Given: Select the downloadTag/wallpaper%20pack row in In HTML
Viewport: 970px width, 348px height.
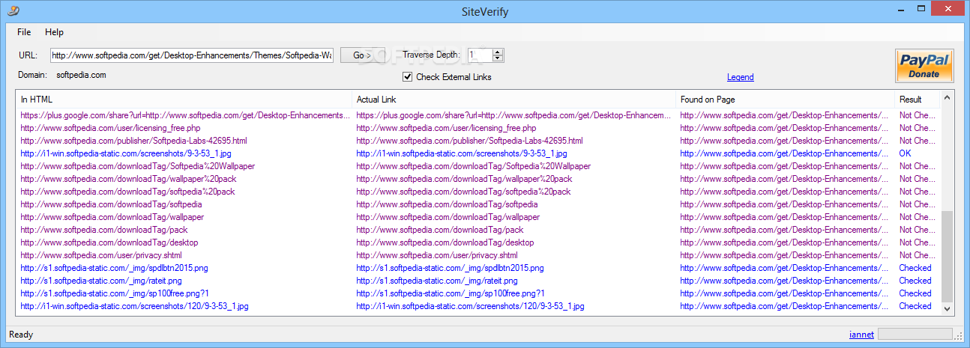Looking at the screenshot, I should [128, 179].
